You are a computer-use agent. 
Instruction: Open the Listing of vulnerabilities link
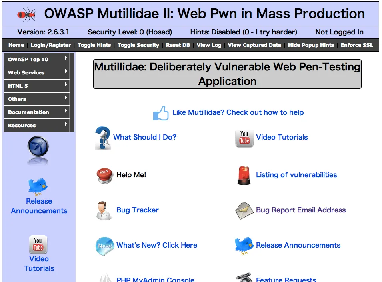296,175
